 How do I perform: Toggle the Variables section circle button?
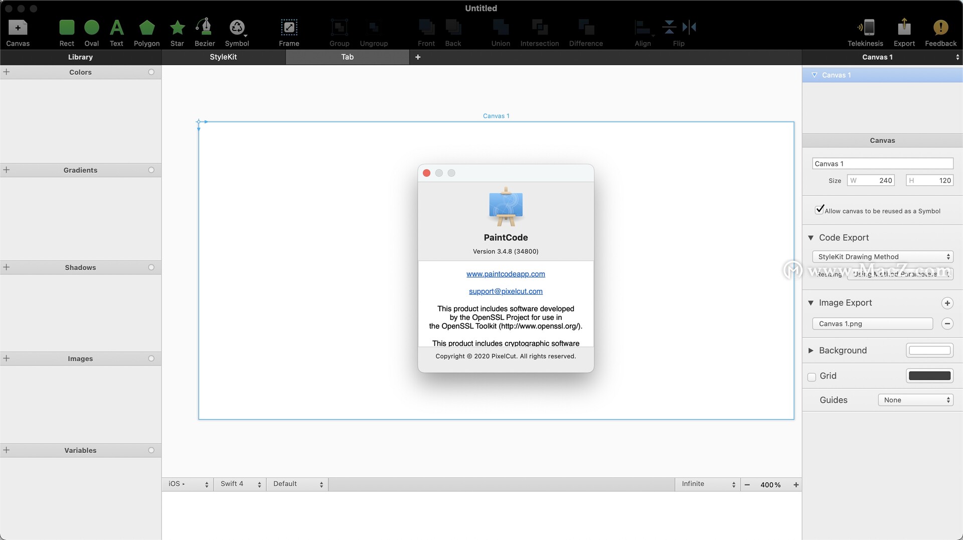point(151,450)
